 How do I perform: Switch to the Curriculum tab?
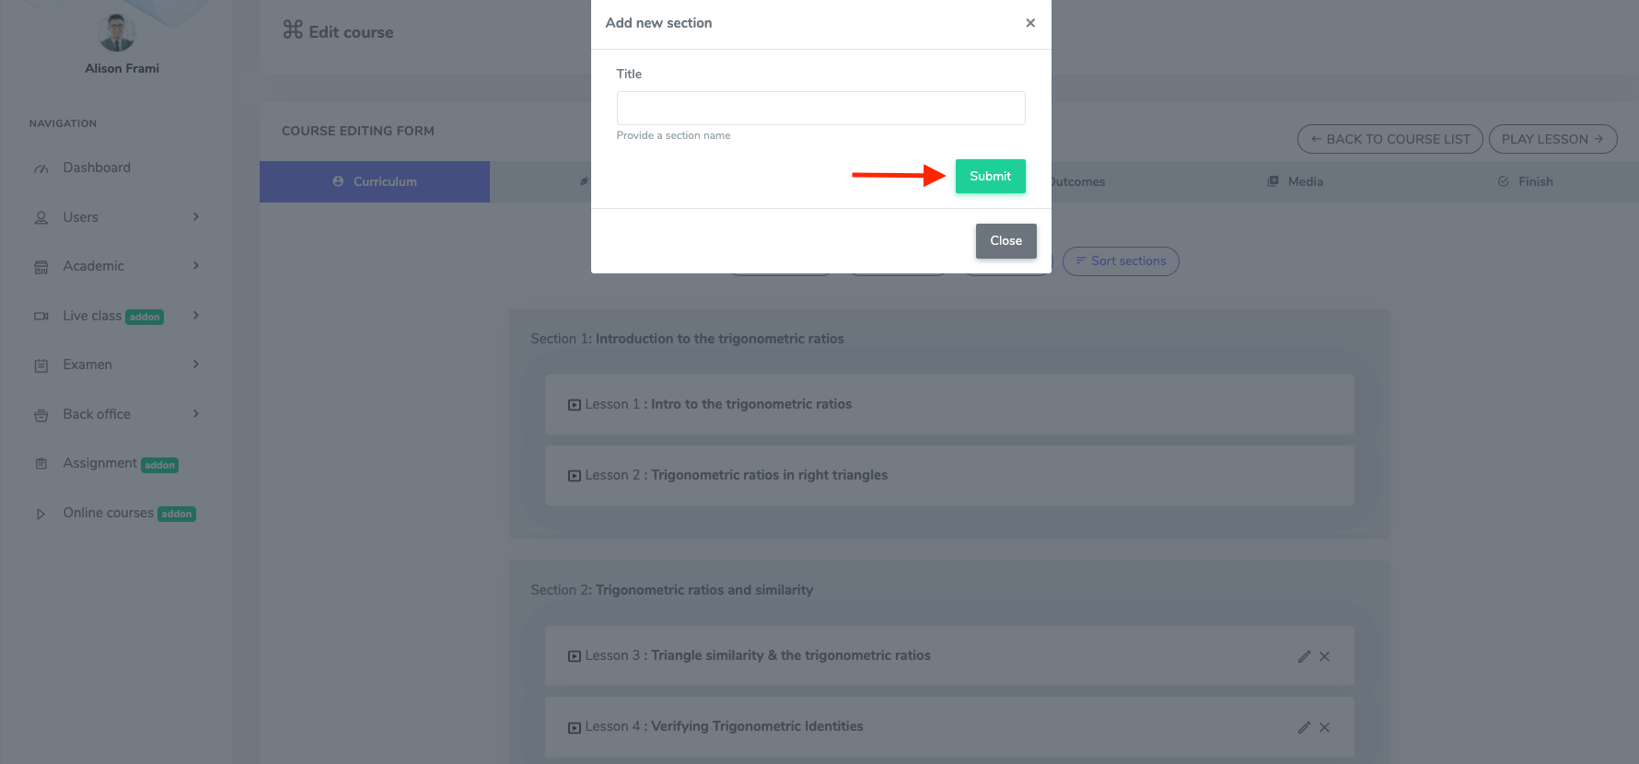tap(375, 182)
